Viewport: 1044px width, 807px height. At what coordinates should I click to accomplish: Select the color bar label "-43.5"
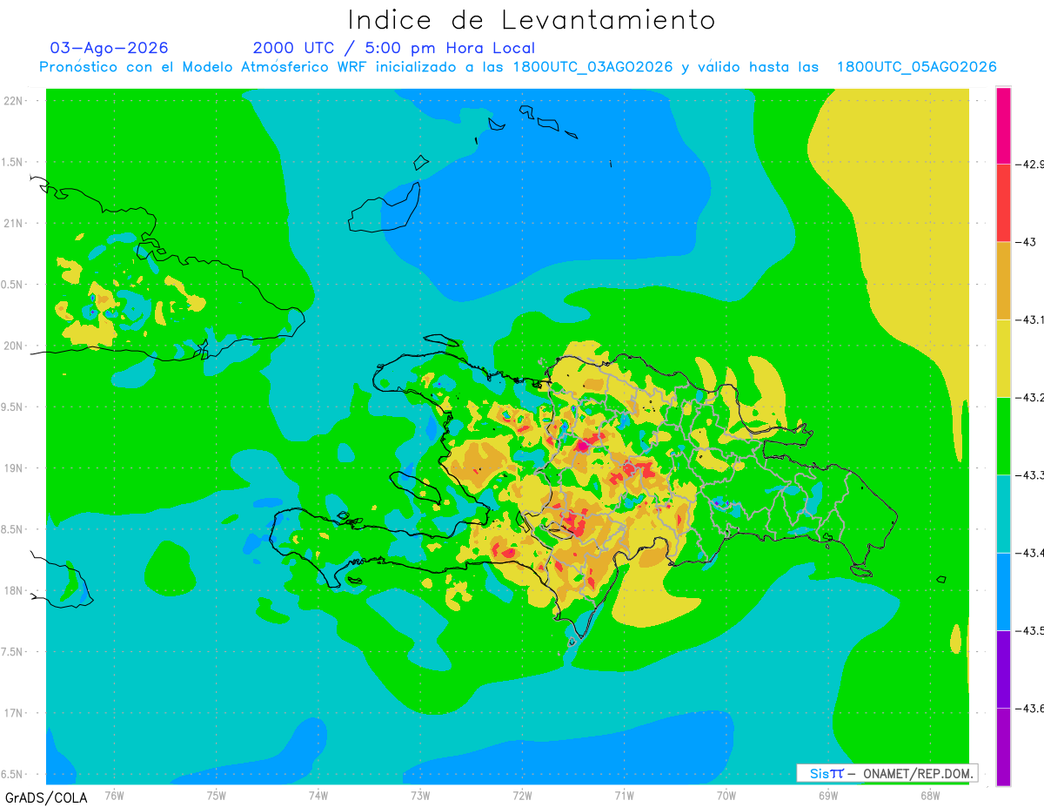[x=1029, y=630]
